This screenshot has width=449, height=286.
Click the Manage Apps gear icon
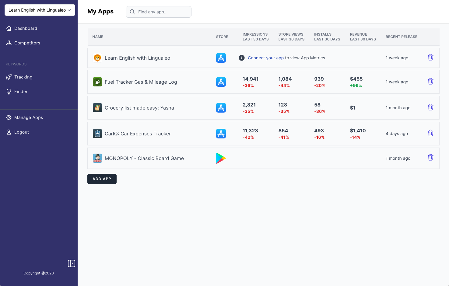9,117
